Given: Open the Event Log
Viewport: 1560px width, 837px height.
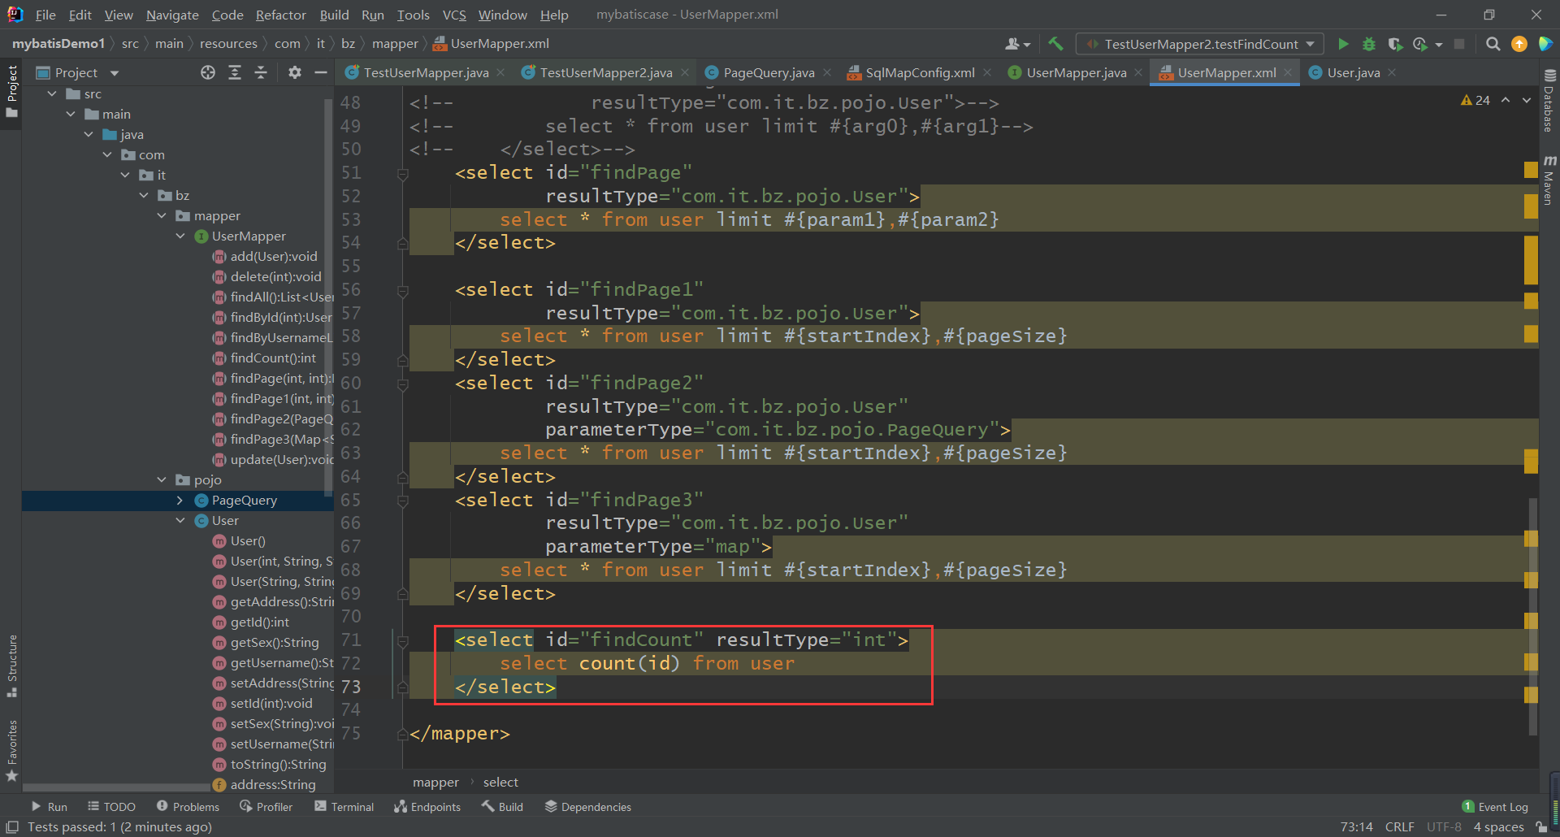Looking at the screenshot, I should [1495, 806].
